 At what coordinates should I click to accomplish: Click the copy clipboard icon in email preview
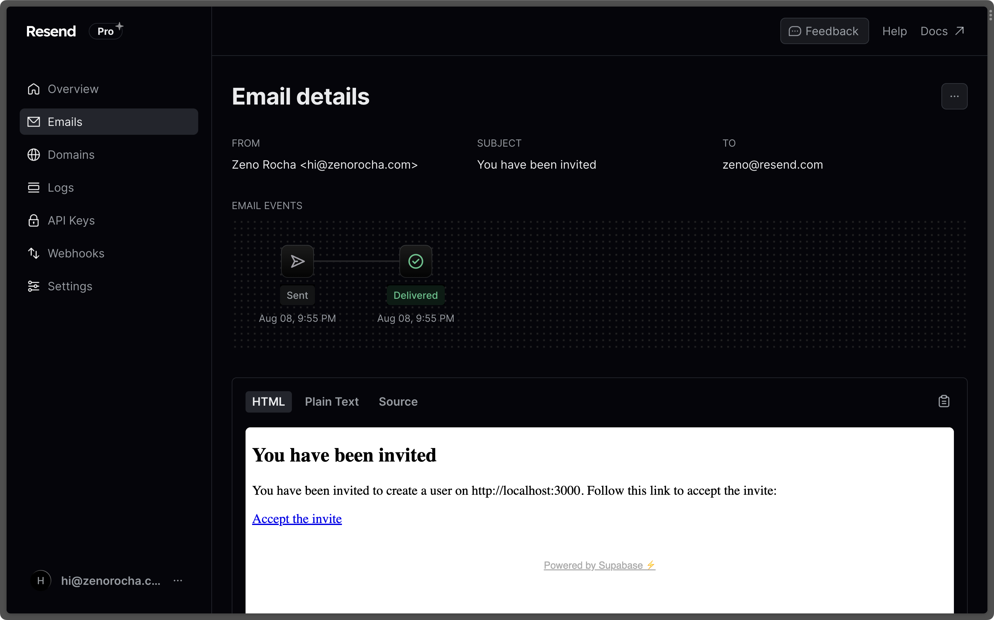pyautogui.click(x=943, y=401)
